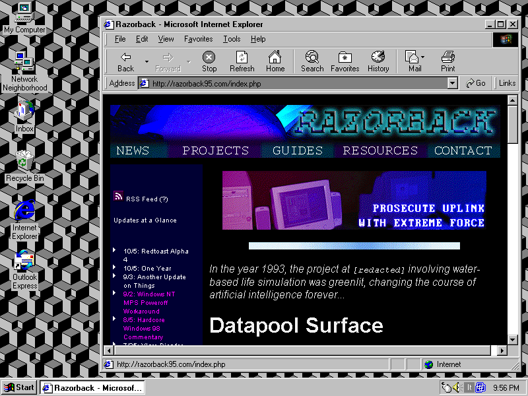The image size is (528, 396).
Task: Open the Edit menu
Action: 142,39
